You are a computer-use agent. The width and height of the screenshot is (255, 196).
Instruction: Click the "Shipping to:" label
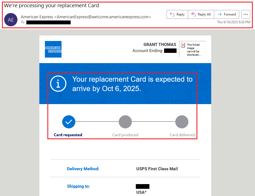click(x=78, y=186)
